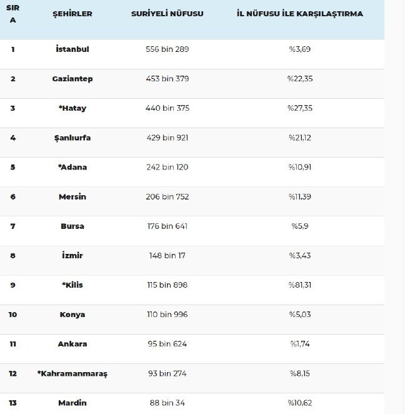Click İstanbul's population 556 bin 289

(x=167, y=49)
